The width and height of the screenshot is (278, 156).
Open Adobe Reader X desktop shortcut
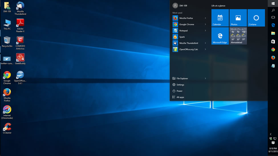pos(20,26)
